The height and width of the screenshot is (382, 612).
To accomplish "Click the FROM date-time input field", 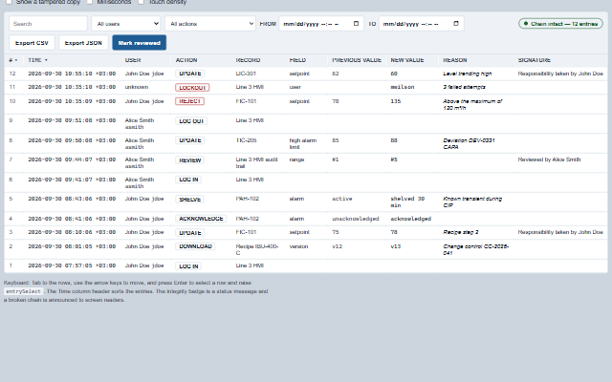I will (x=321, y=23).
